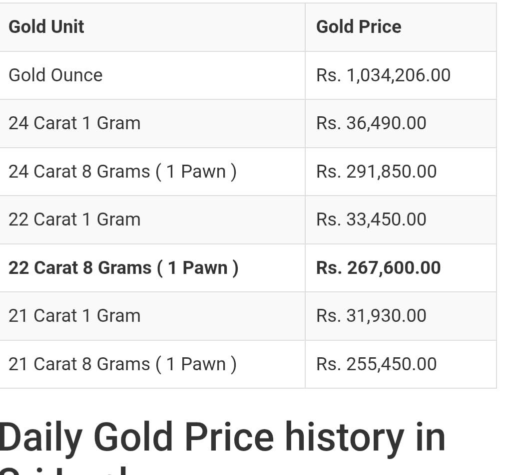Click the Rs. 1,034,206.00 price cell
This screenshot has width=516, height=475.
click(x=383, y=75)
